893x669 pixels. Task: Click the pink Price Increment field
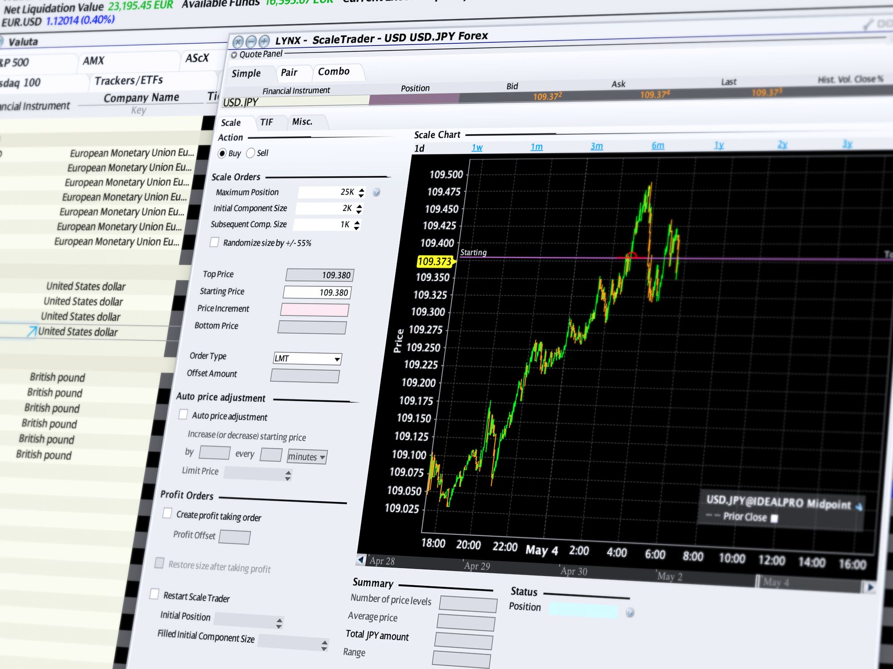pos(315,310)
